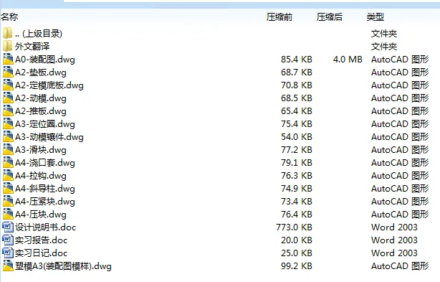Select file name 实习报告.doc
Screen dimensions: 440x282
[x=42, y=240]
